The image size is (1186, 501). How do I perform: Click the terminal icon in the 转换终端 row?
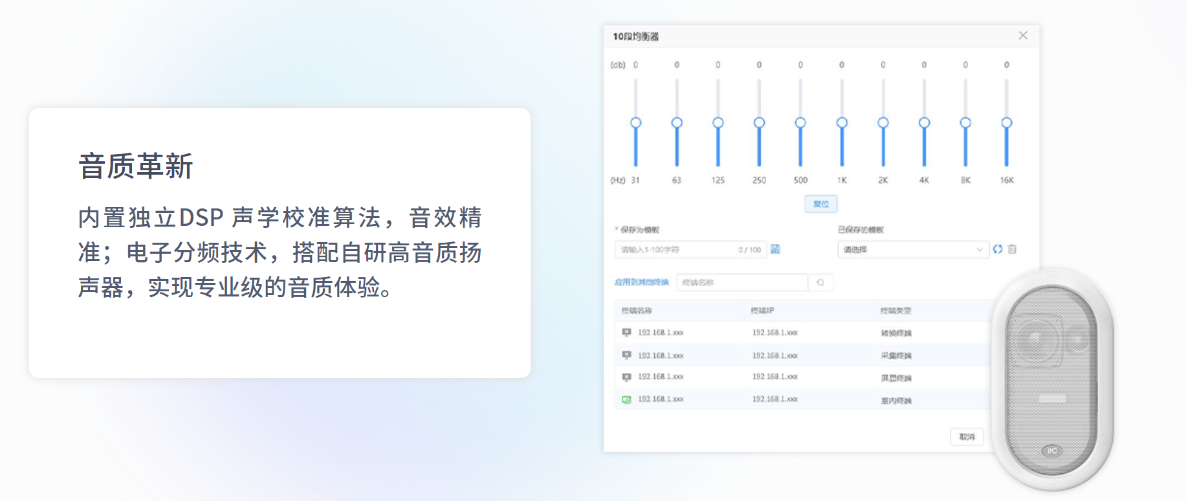(x=626, y=333)
